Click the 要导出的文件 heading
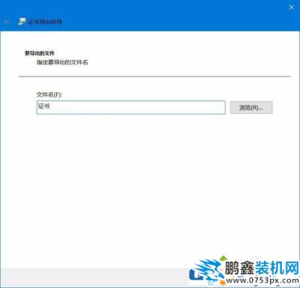 (39, 53)
